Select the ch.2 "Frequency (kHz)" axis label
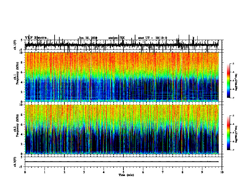 click(17, 126)
